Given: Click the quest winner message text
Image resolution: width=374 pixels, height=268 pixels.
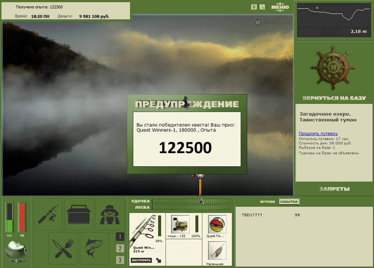Looking at the screenshot, I should 185,127.
